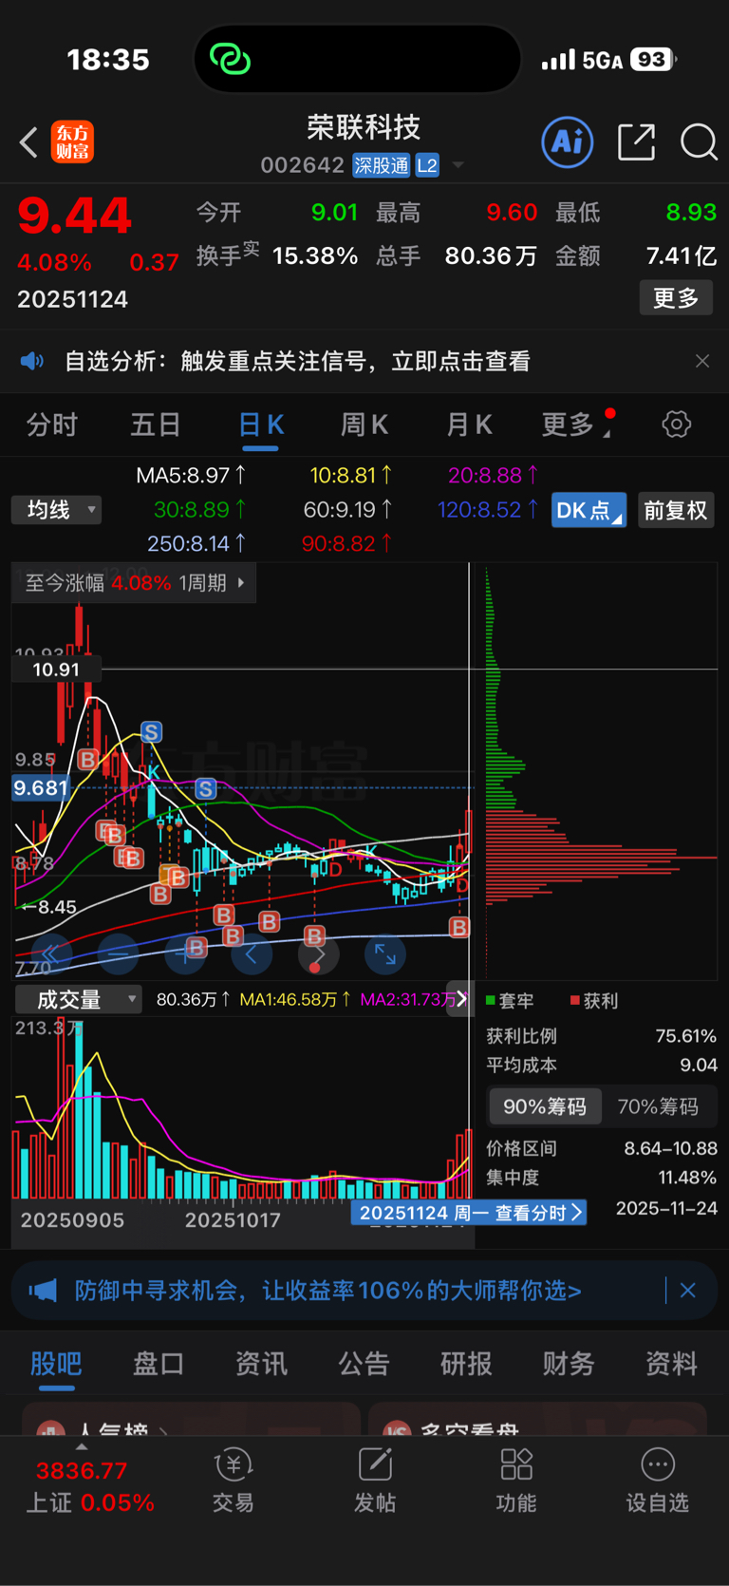Open the 财务 tab
Image resolution: width=729 pixels, height=1586 pixels.
569,1364
